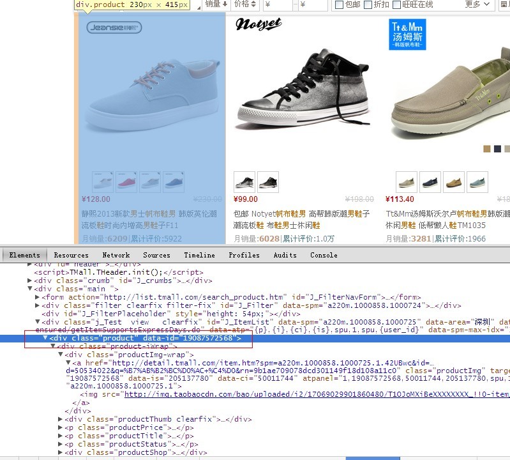Screen dimensions: 510x460
Task: Expand the p class="productPrice" node
Action: pyautogui.click(x=60, y=427)
